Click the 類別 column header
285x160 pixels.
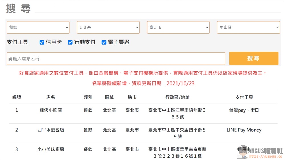[88, 97]
